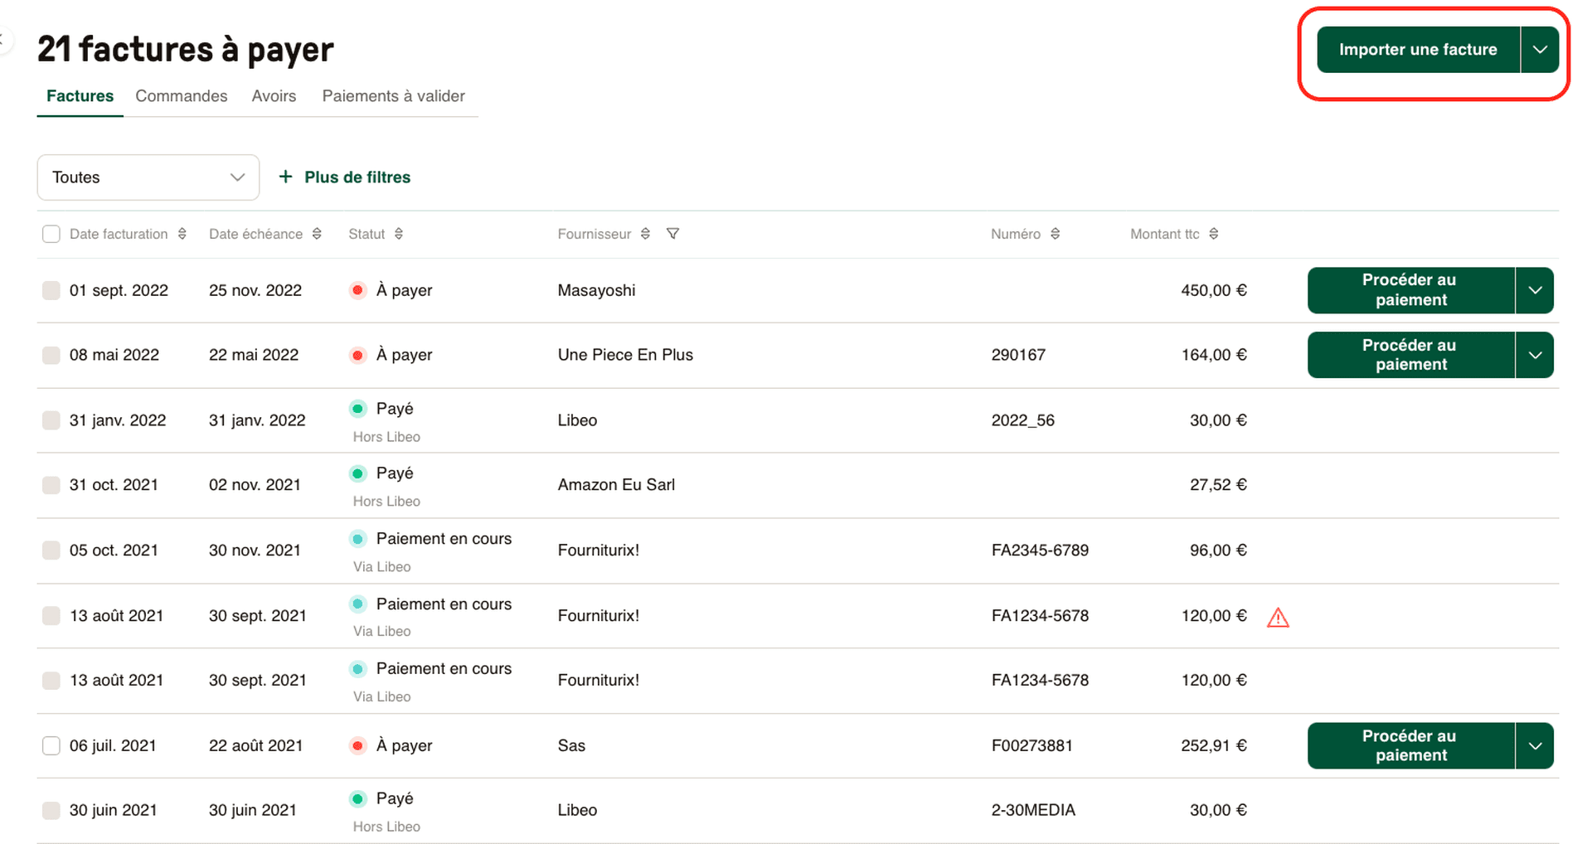Expand the arrow next to Importer une facture
The height and width of the screenshot is (844, 1592).
(x=1540, y=49)
